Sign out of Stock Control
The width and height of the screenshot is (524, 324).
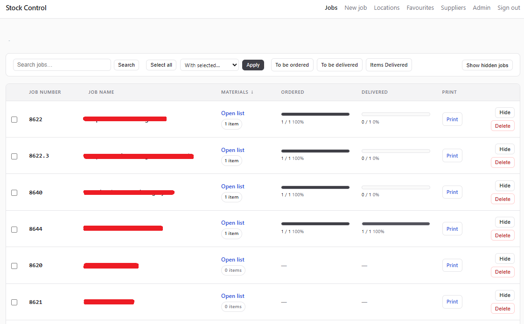509,7
